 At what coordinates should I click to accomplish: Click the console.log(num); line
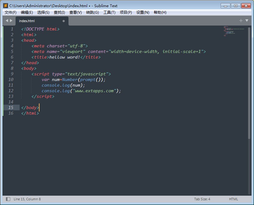pyautogui.click(x=63, y=85)
